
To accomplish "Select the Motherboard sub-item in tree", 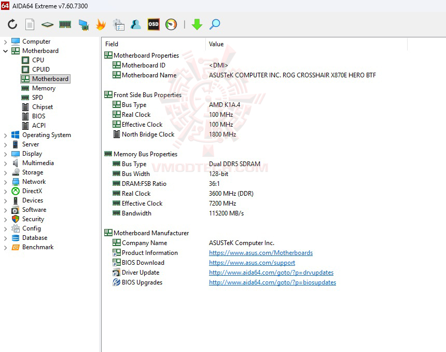I will (46, 79).
